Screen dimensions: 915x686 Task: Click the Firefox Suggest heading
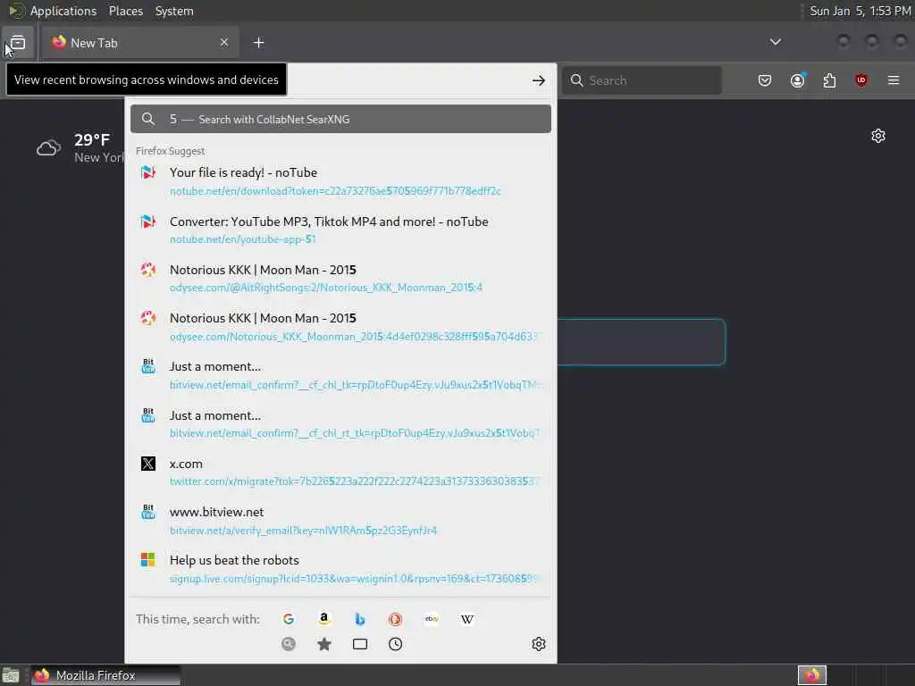click(170, 151)
